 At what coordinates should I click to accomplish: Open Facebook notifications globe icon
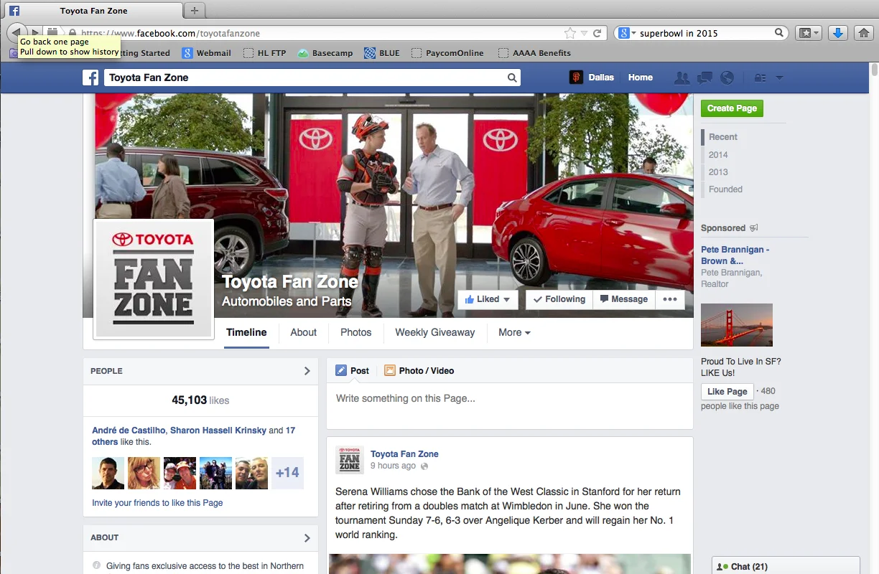point(727,77)
